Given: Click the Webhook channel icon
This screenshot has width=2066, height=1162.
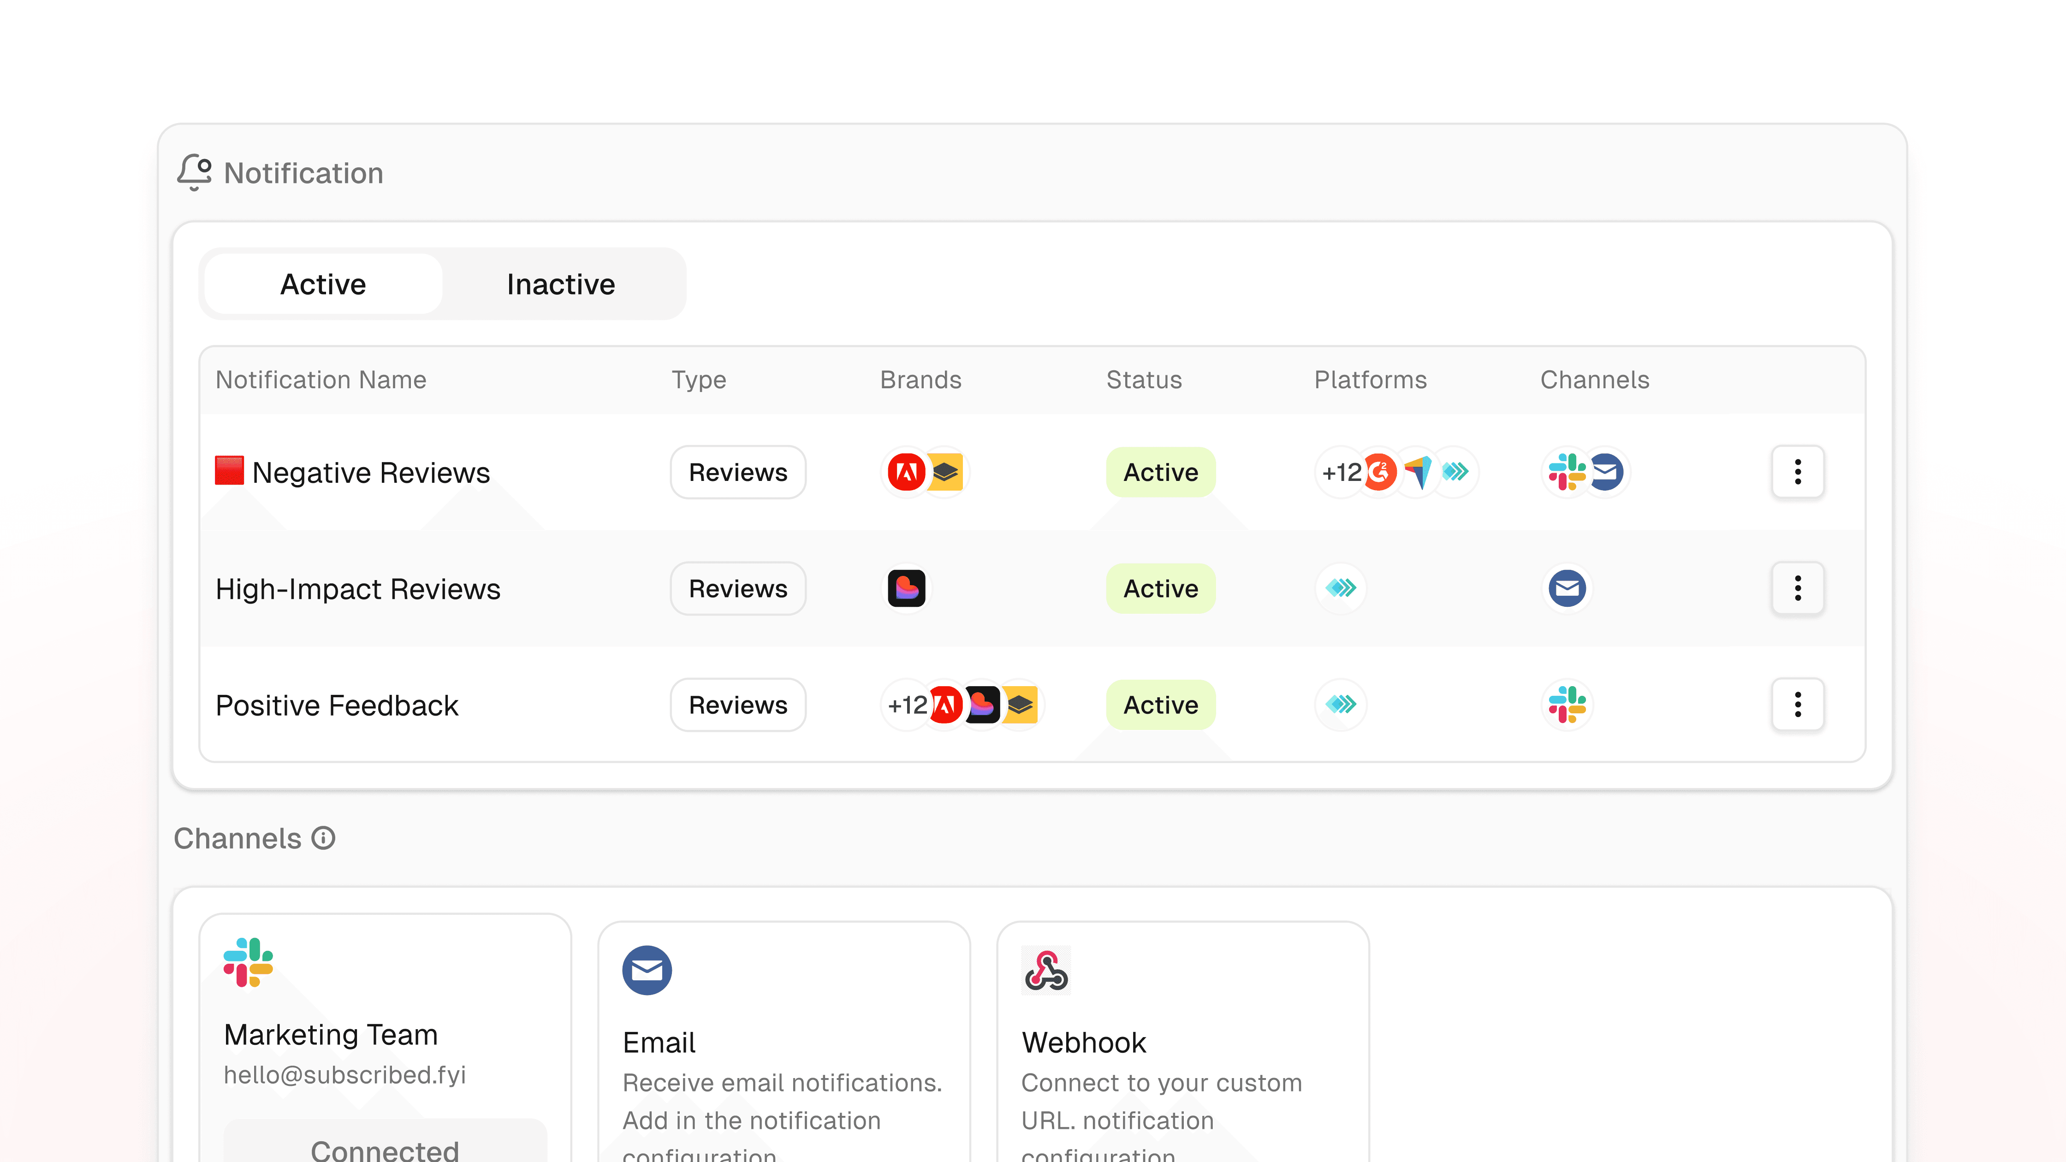Looking at the screenshot, I should pos(1046,970).
